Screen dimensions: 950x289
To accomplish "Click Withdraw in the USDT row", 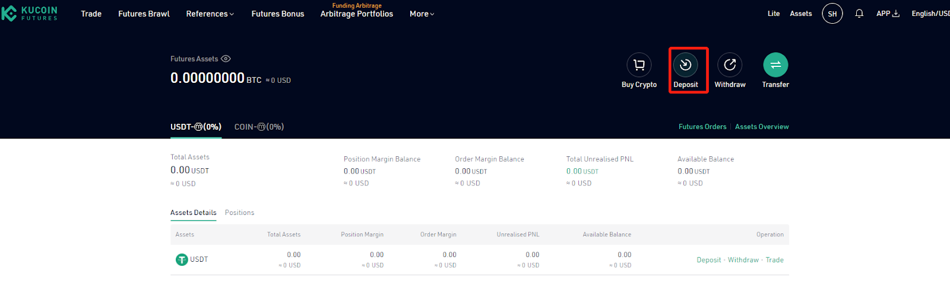I will coord(743,260).
